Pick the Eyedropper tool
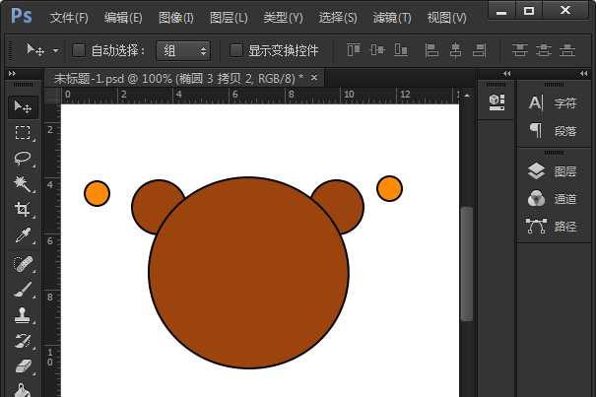Viewport: 596px width, 397px height. click(22, 236)
